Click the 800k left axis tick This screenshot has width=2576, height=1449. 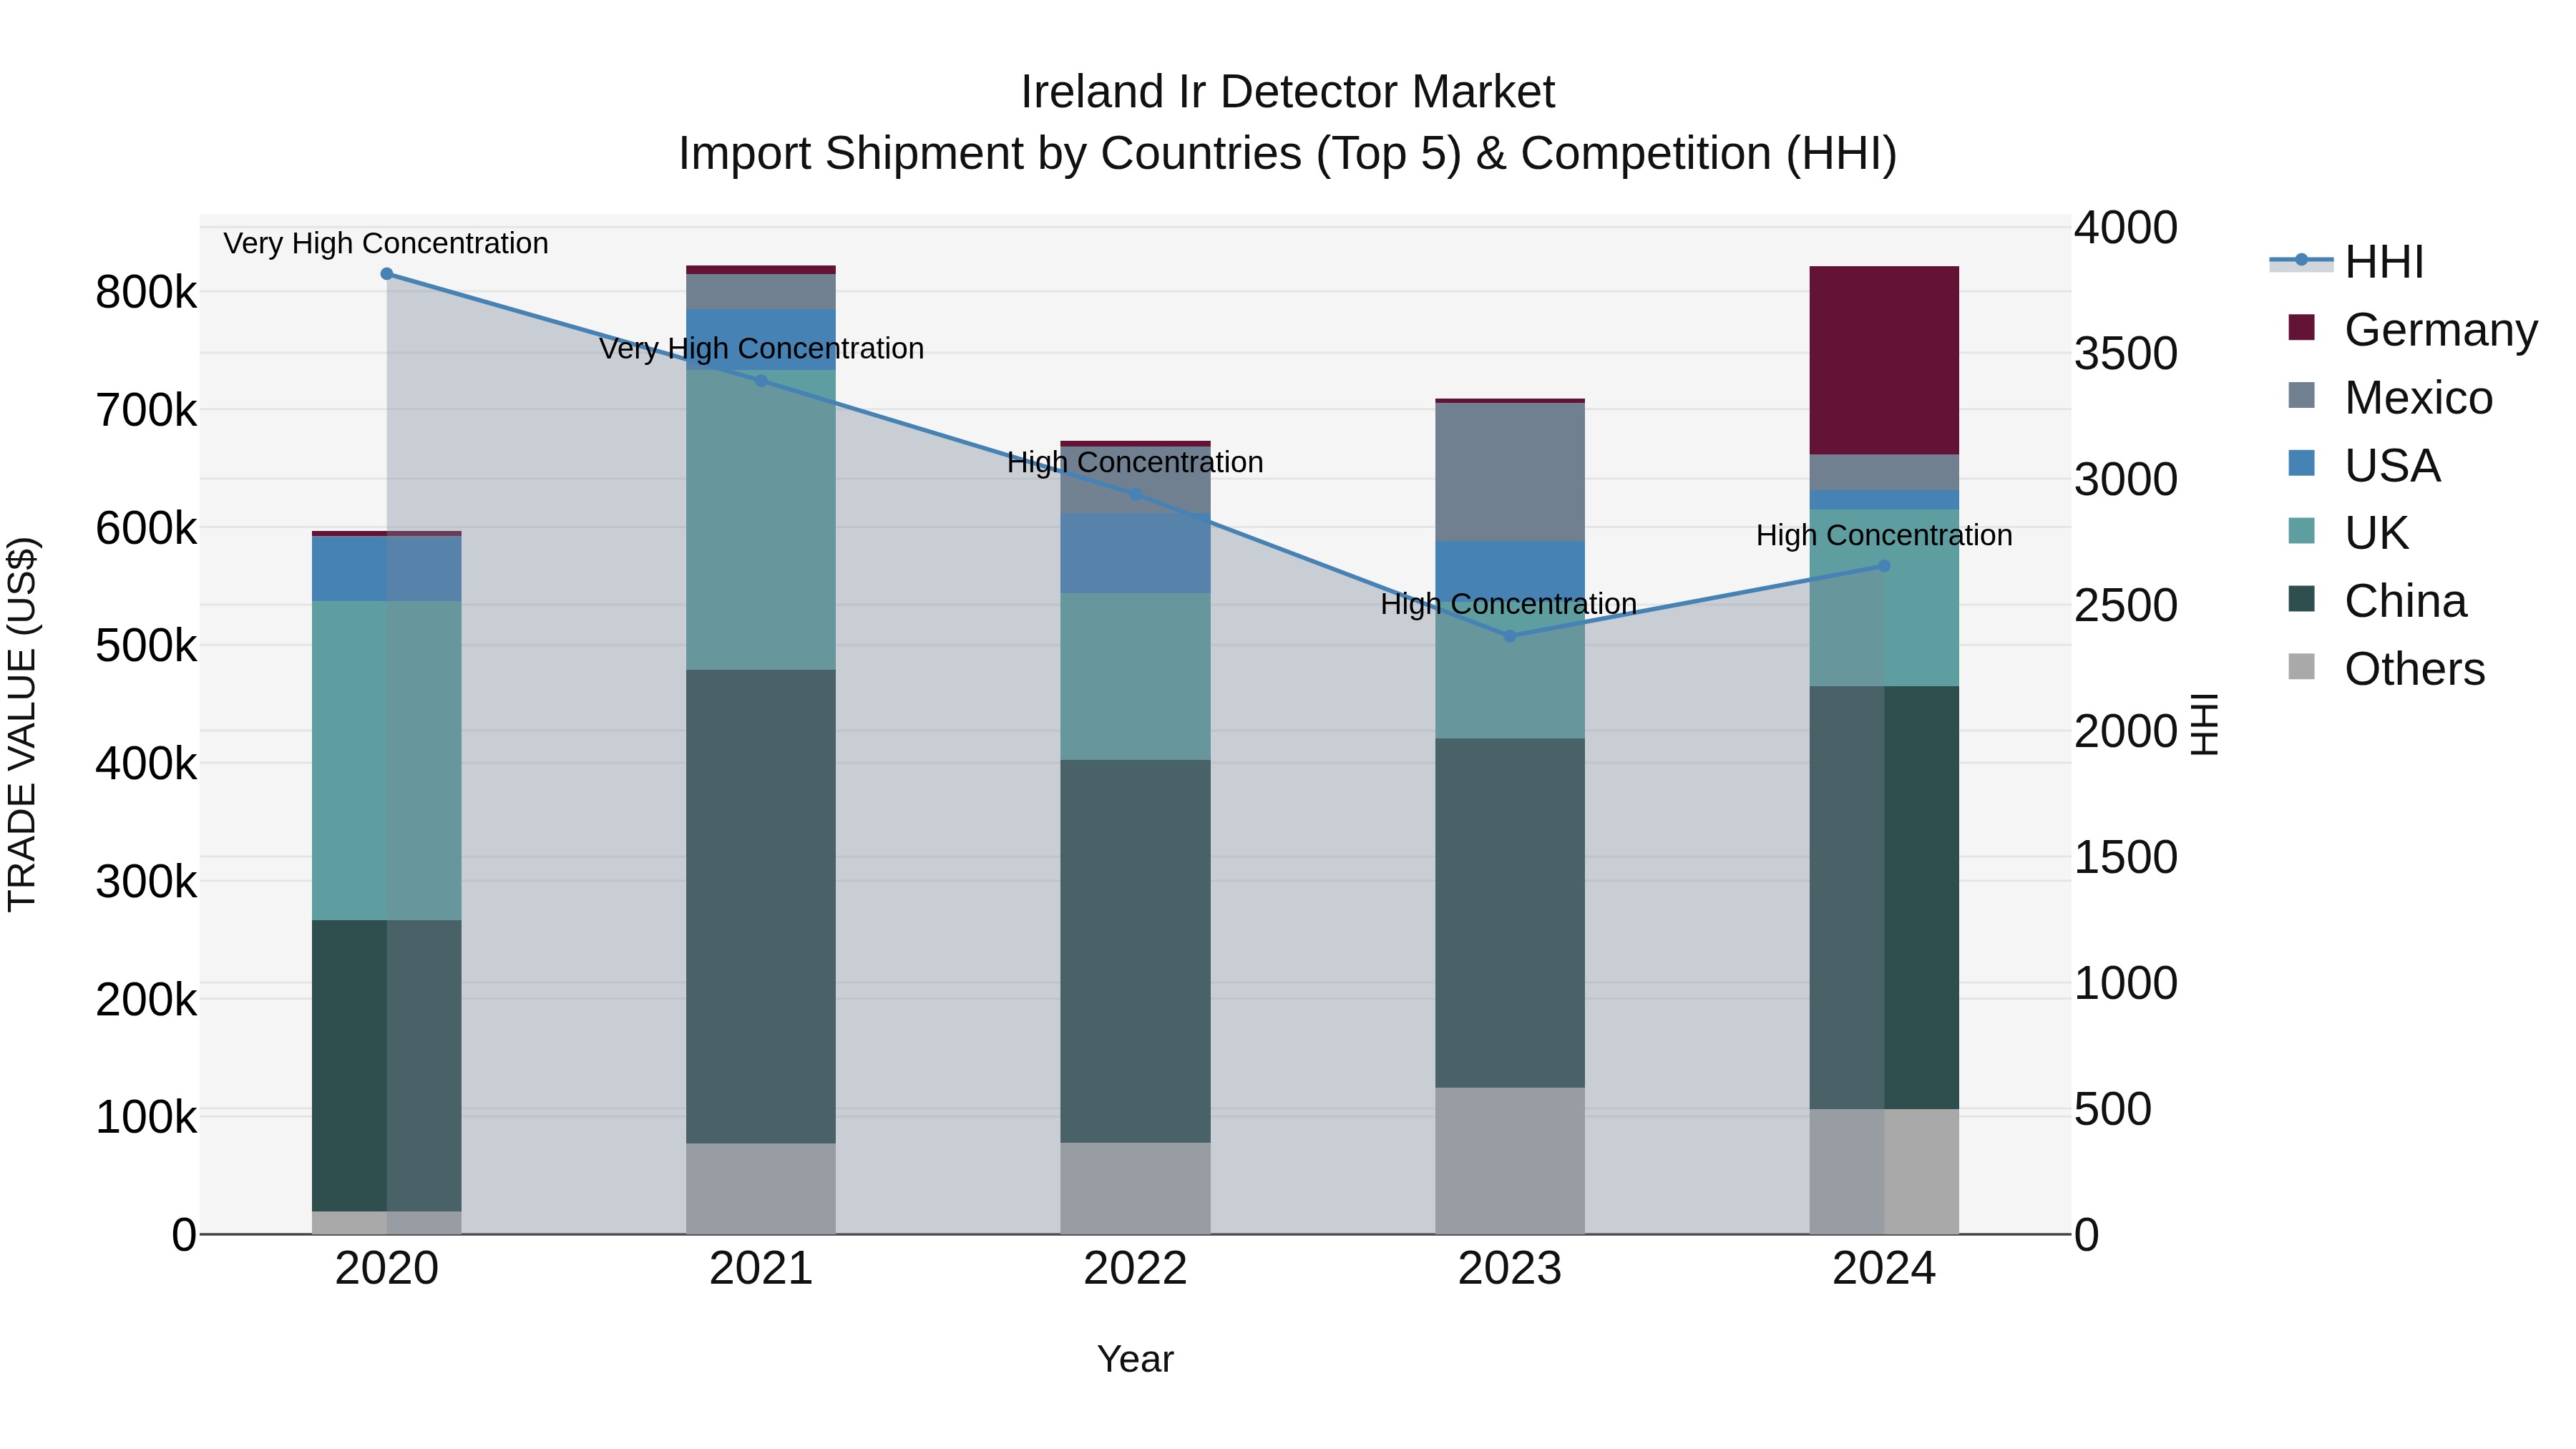point(146,293)
